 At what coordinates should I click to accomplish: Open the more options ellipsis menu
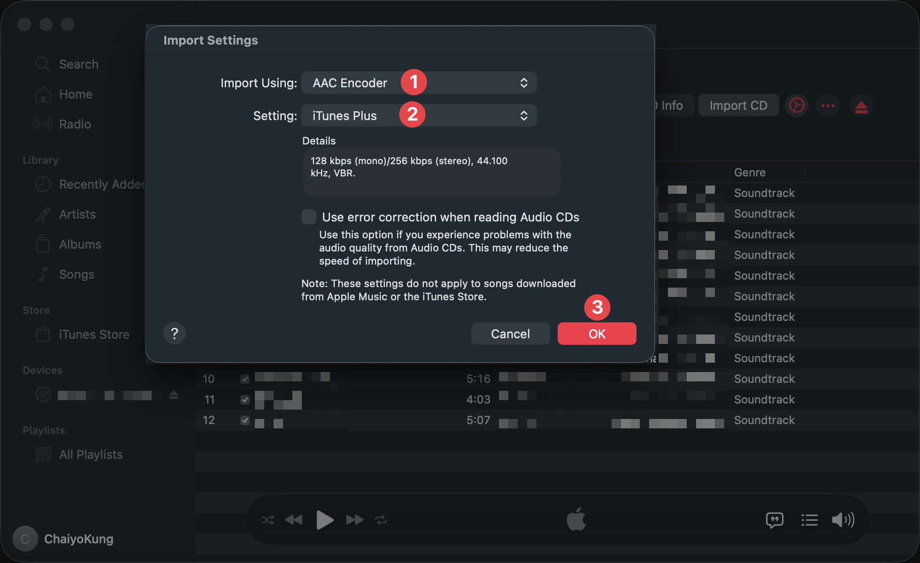tap(828, 105)
